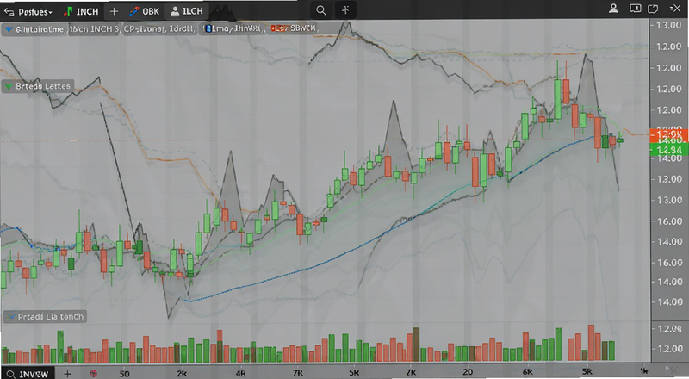Select the '20' time axis label
The height and width of the screenshot is (379, 689).
point(468,372)
